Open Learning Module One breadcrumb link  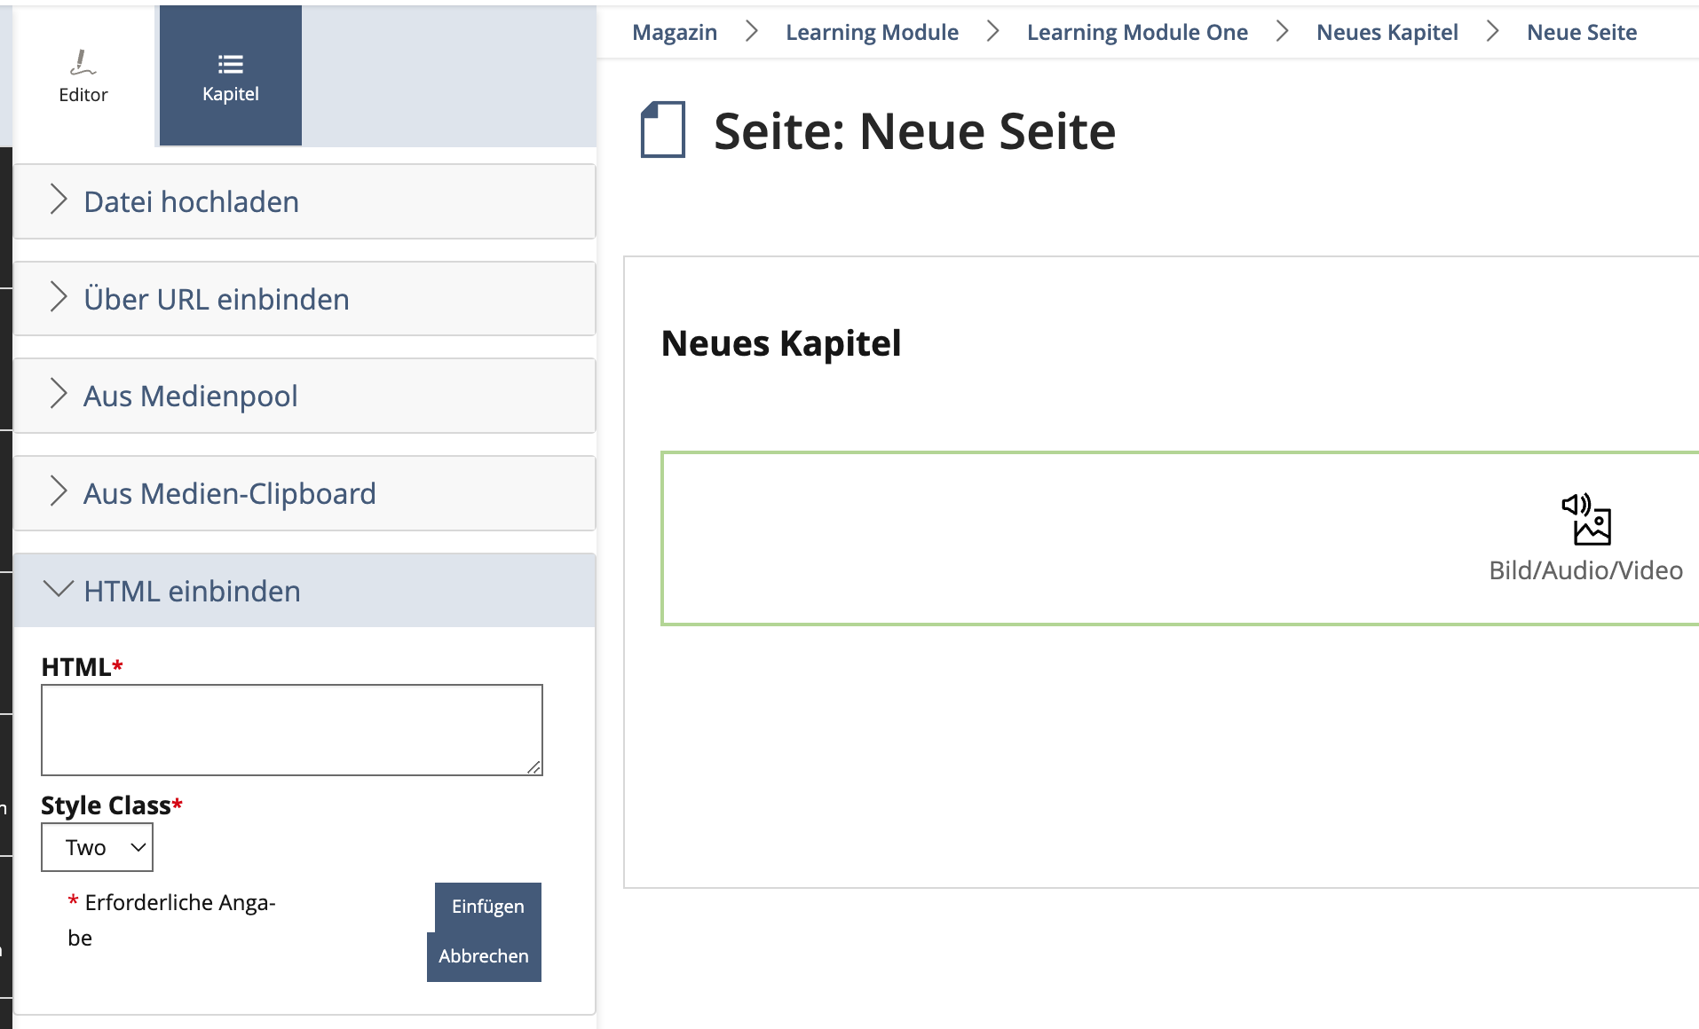[x=1137, y=33]
